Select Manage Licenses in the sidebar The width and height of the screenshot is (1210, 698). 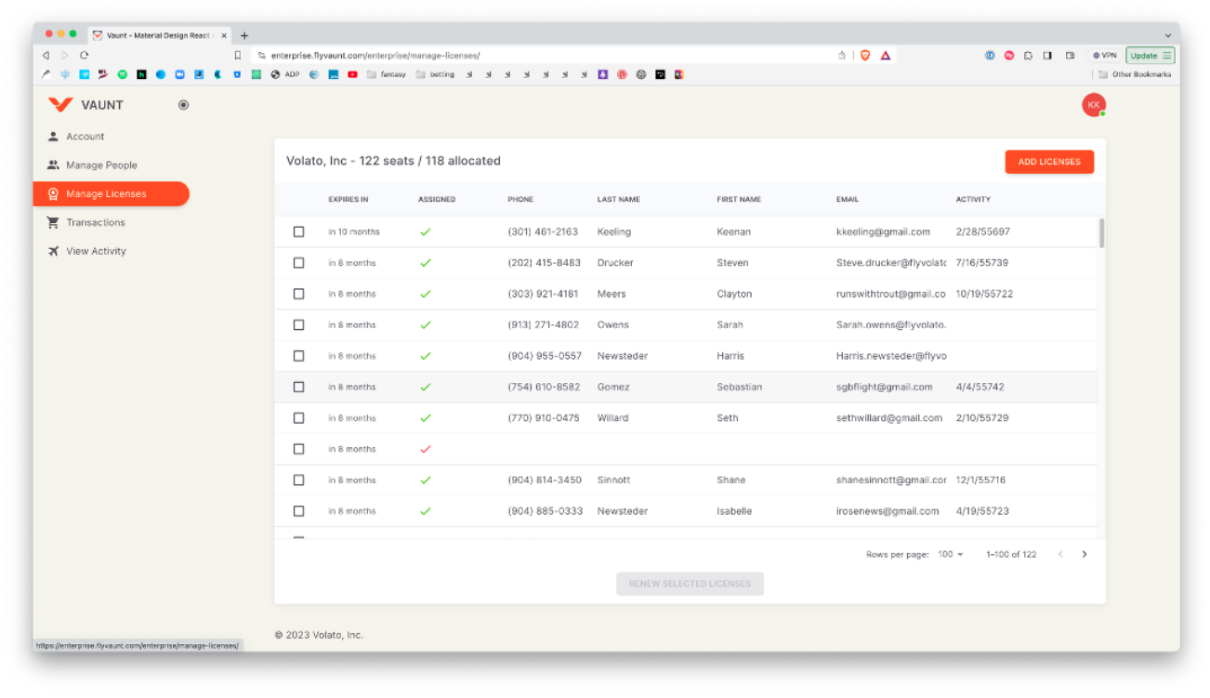click(x=111, y=193)
